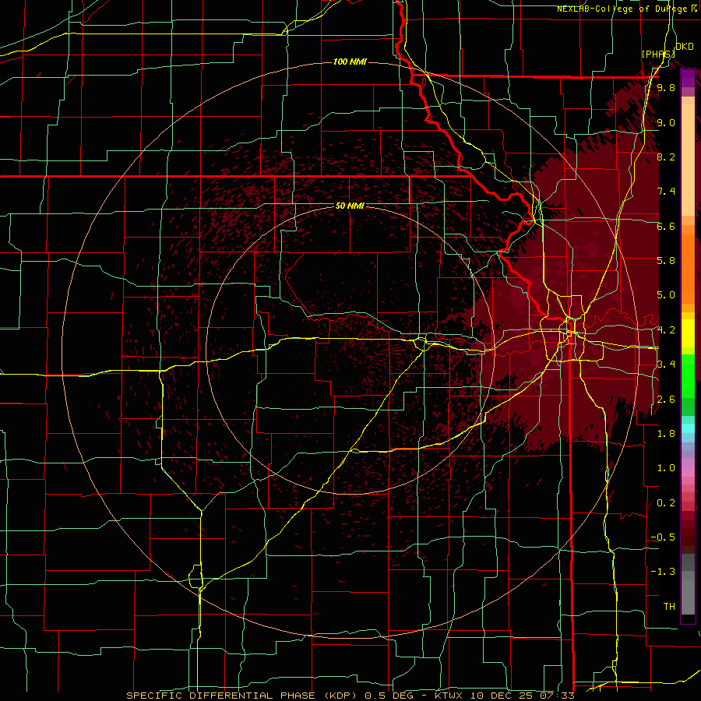This screenshot has width=701, height=701.
Task: Click the orange band of the color bar
Action: point(688,268)
